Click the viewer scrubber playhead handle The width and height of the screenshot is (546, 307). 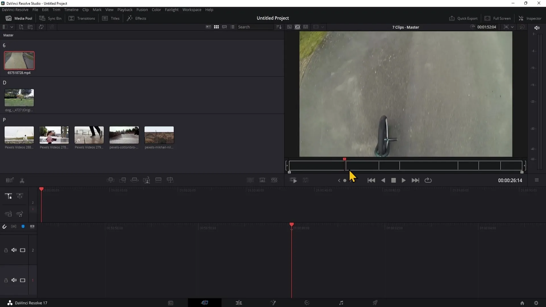(344, 159)
